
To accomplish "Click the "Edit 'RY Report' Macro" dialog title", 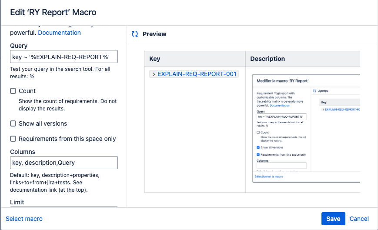I will pos(53,13).
